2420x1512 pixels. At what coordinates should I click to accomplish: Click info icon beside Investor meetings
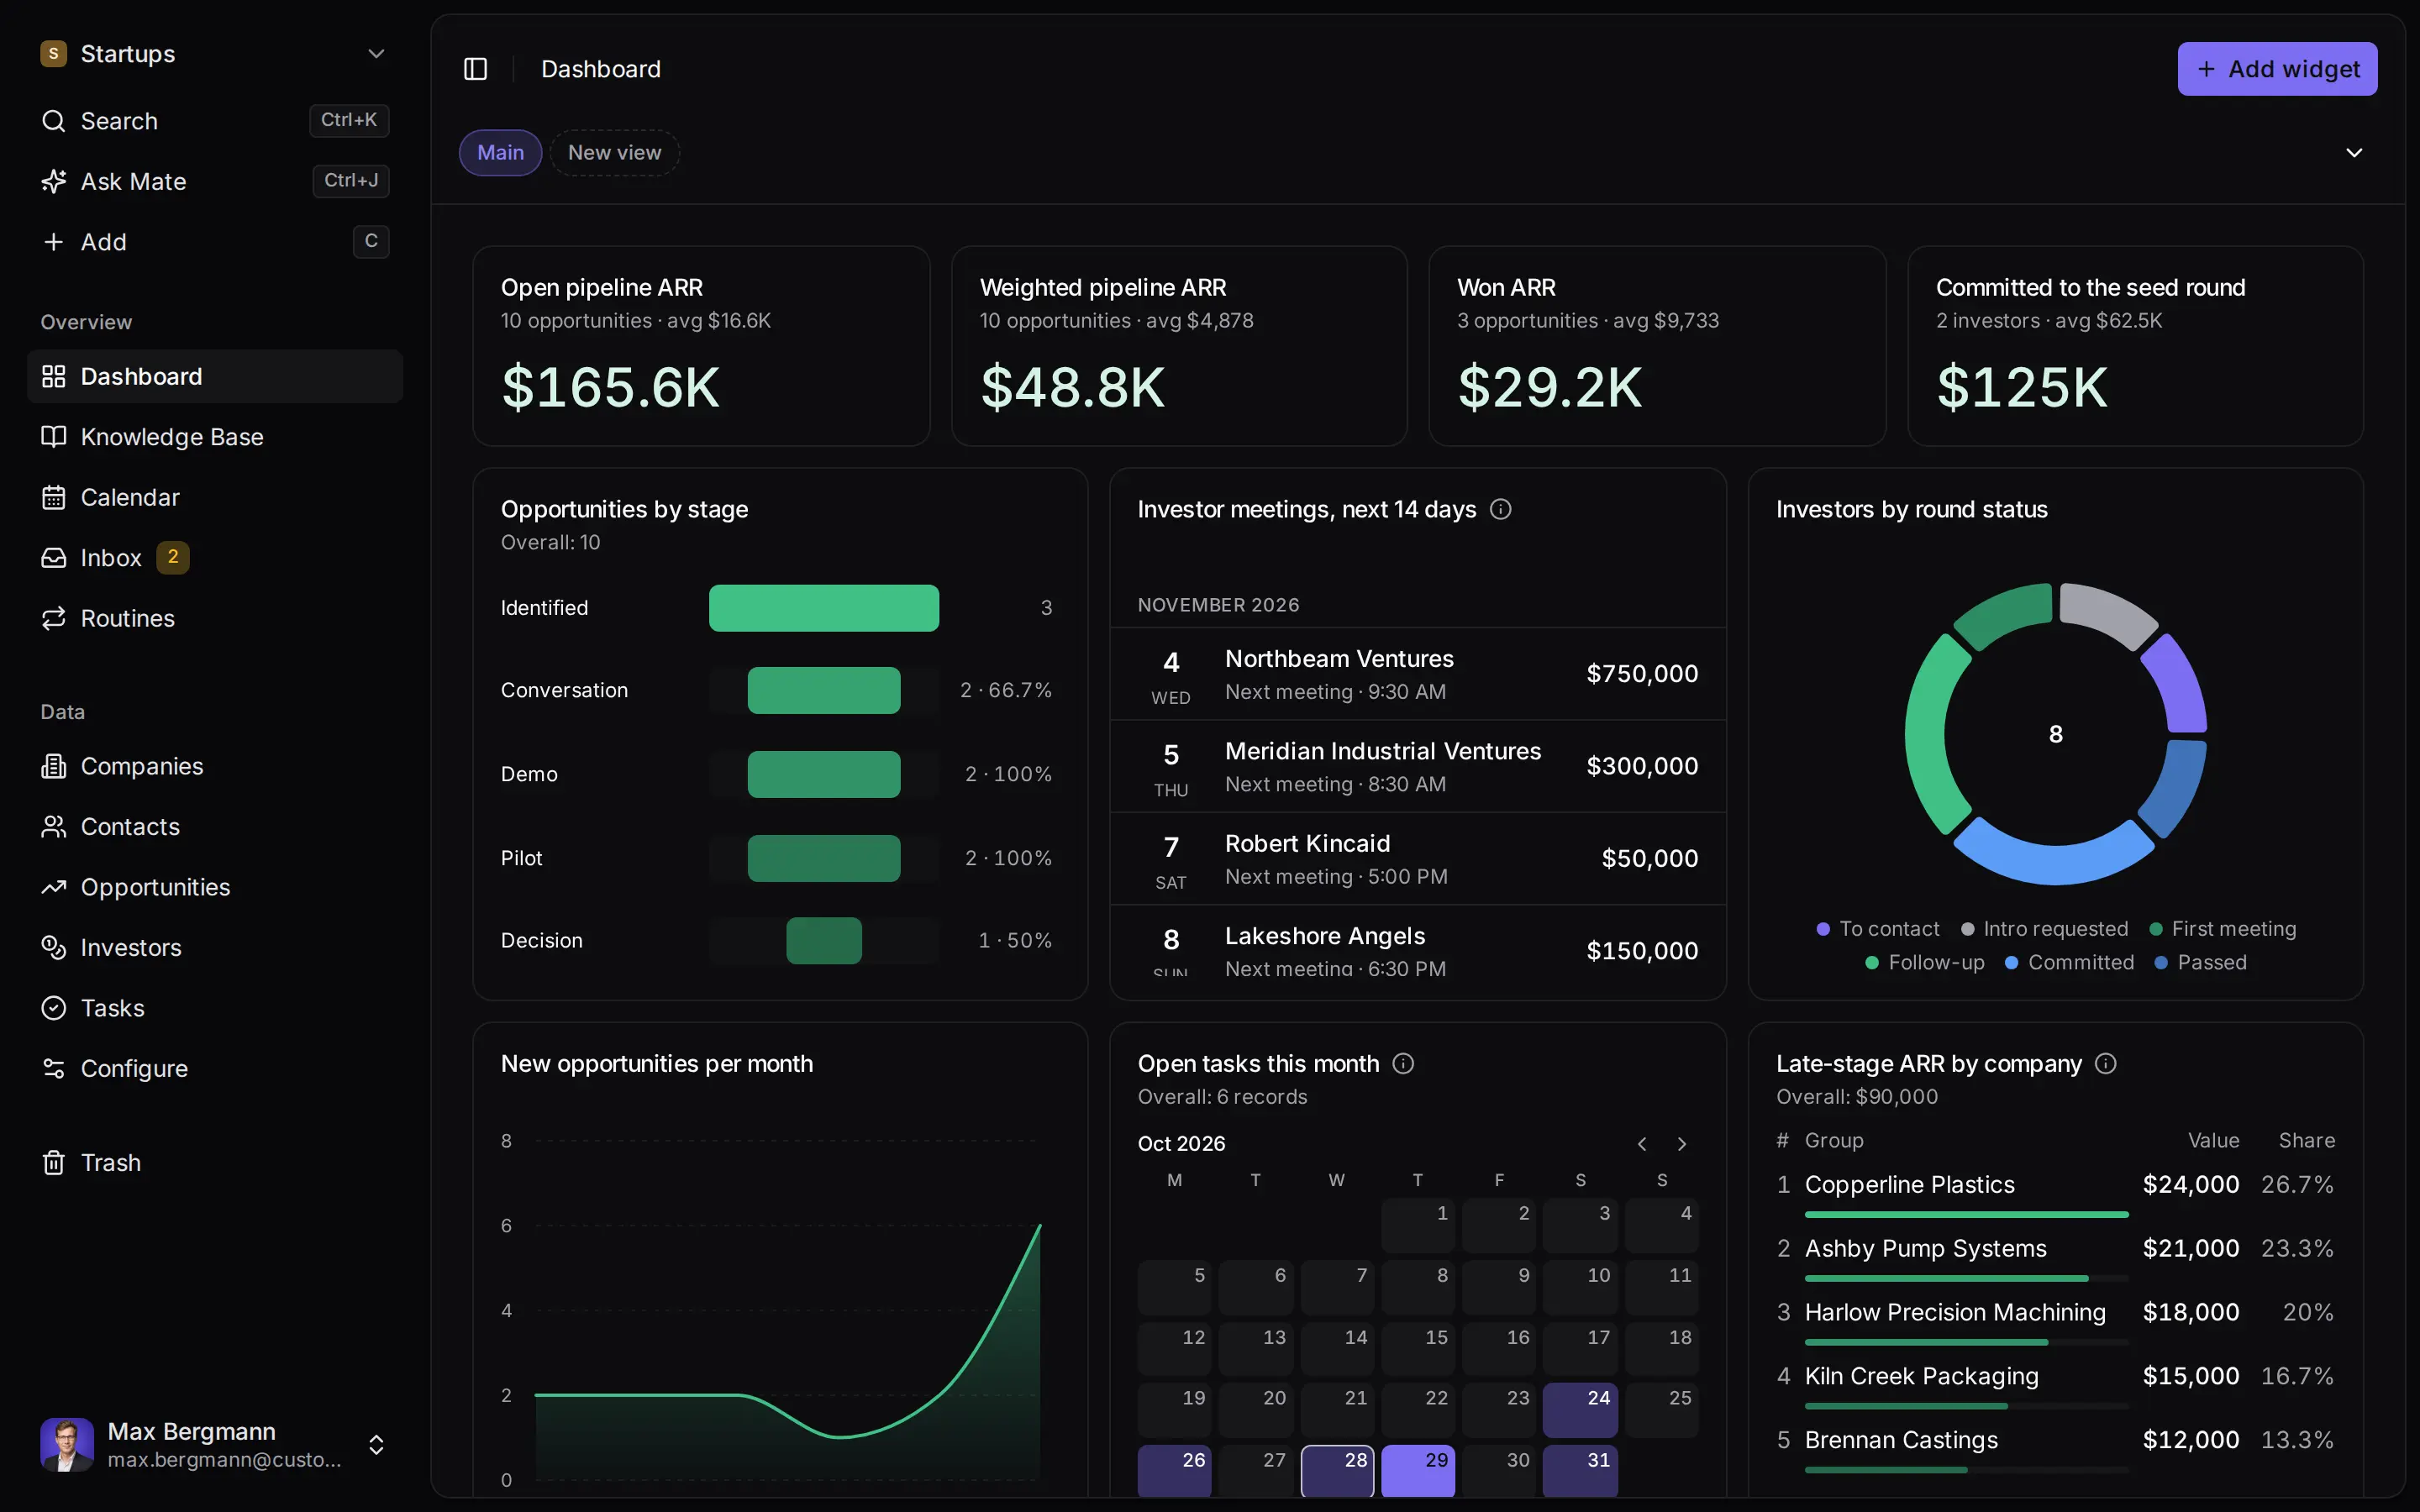tap(1500, 509)
